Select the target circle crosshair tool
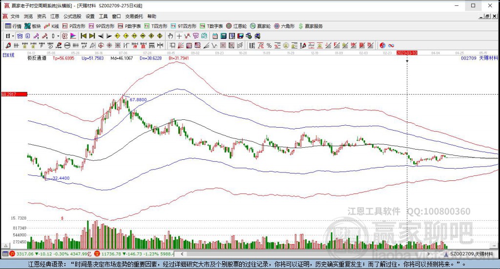This screenshot has height=269, width=500. (101, 45)
